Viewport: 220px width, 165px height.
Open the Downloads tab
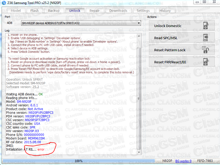[118, 11]
